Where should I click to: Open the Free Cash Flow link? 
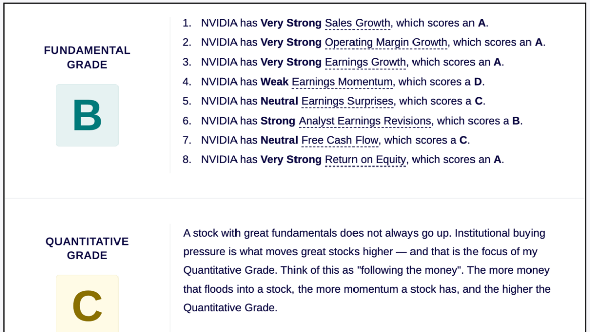tap(340, 140)
